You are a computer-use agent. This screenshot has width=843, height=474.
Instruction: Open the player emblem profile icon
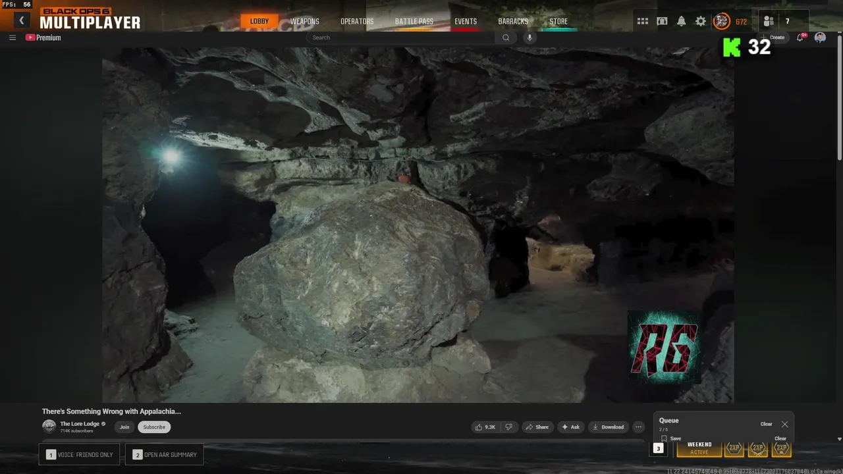coord(722,21)
